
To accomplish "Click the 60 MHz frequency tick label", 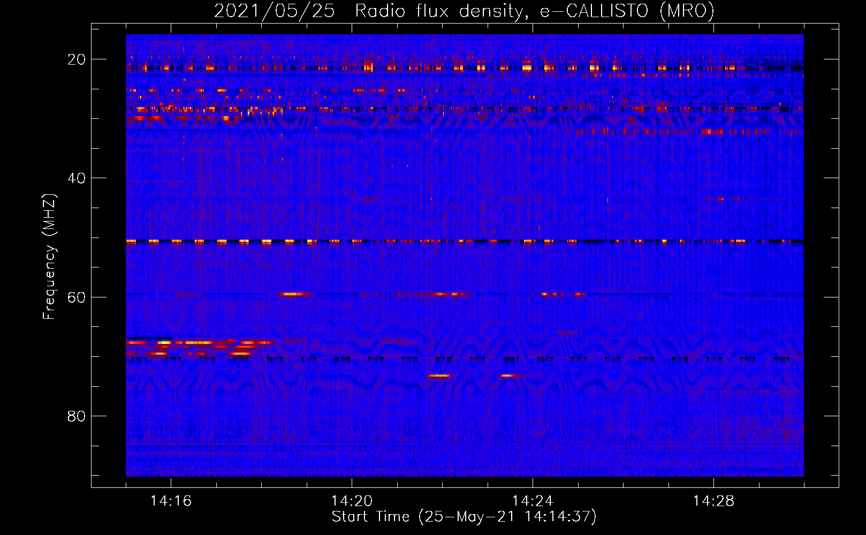I will pos(77,297).
